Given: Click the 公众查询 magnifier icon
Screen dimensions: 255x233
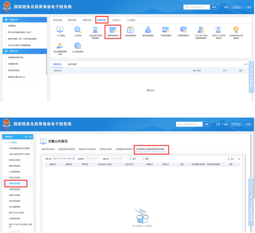Looking at the screenshot, I should (78, 30).
